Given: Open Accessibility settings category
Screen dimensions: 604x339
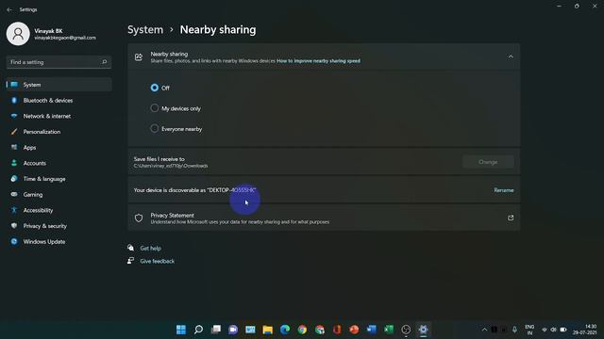Looking at the screenshot, I should [x=59, y=210].
